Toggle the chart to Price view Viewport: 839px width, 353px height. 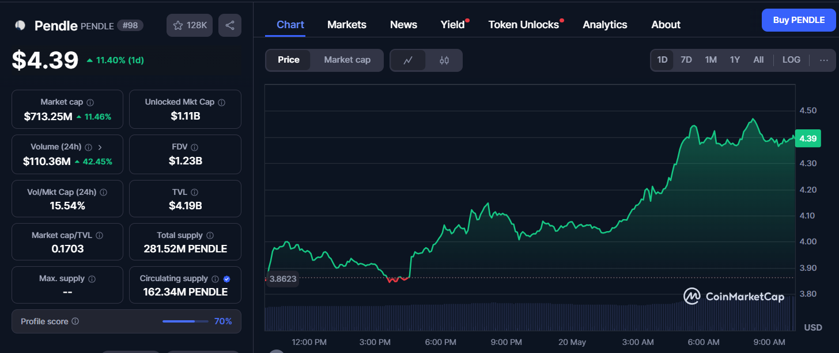pyautogui.click(x=288, y=60)
